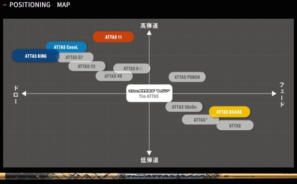Viewport: 297px width, 184px height.
Task: Select the dark blue ATTAS KING label
Action: point(36,56)
